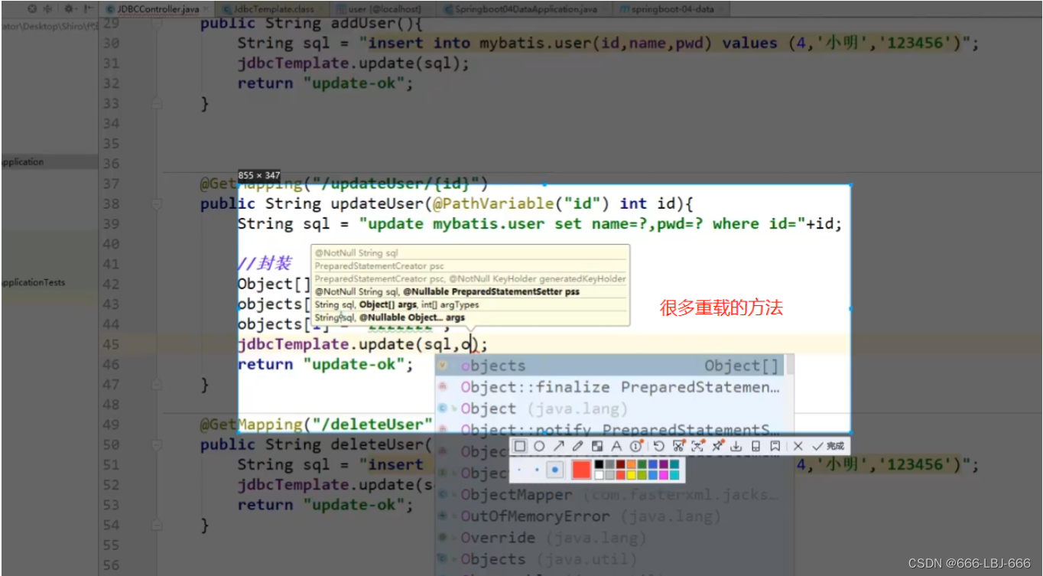Open the project panel gear settings
This screenshot has height=576, width=1043.
(x=69, y=8)
